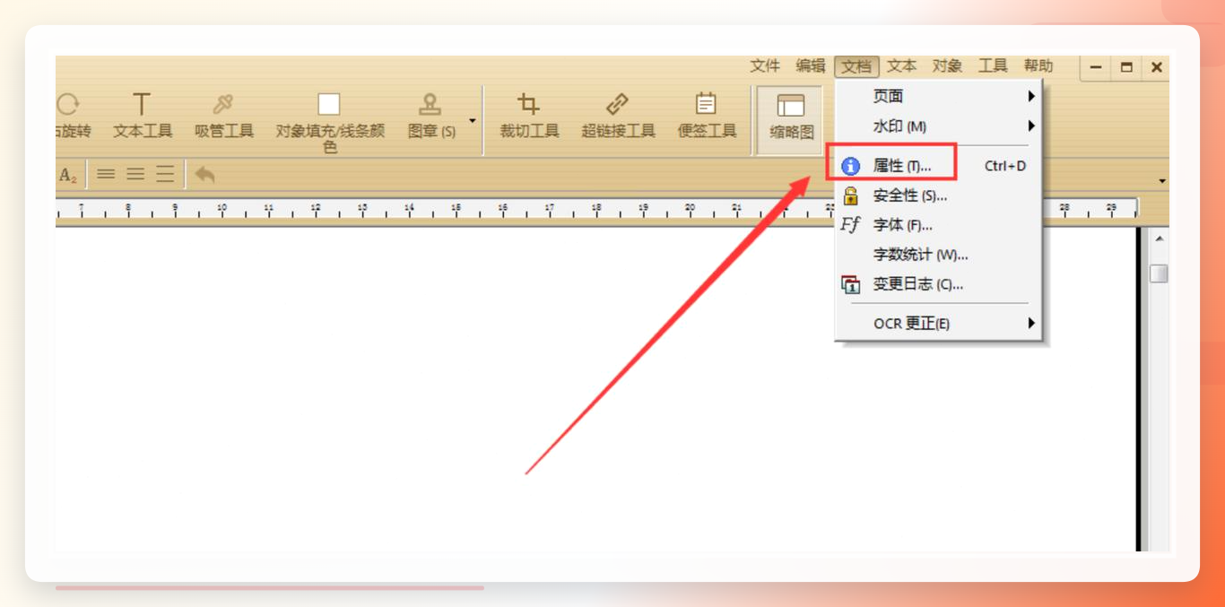Open 安全性 (S)... settings
The width and height of the screenshot is (1225, 607).
click(938, 195)
